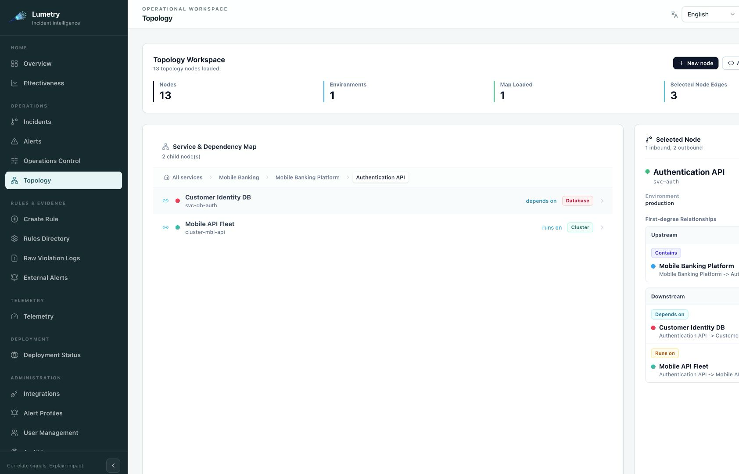Click the 'runs on' relation text
Image resolution: width=739 pixels, height=474 pixels.
point(552,228)
